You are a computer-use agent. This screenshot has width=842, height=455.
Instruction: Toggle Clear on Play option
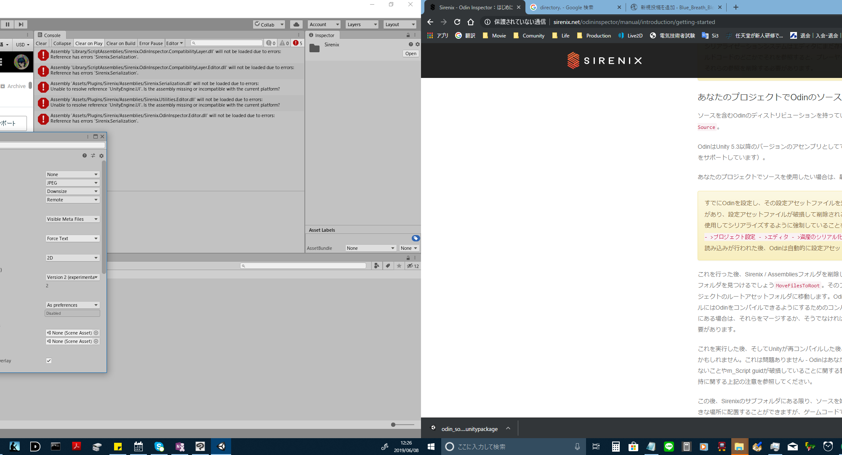pyautogui.click(x=89, y=43)
